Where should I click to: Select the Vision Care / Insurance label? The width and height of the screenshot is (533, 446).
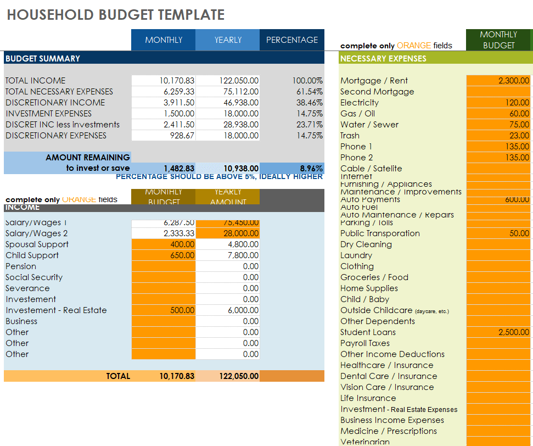387,387
